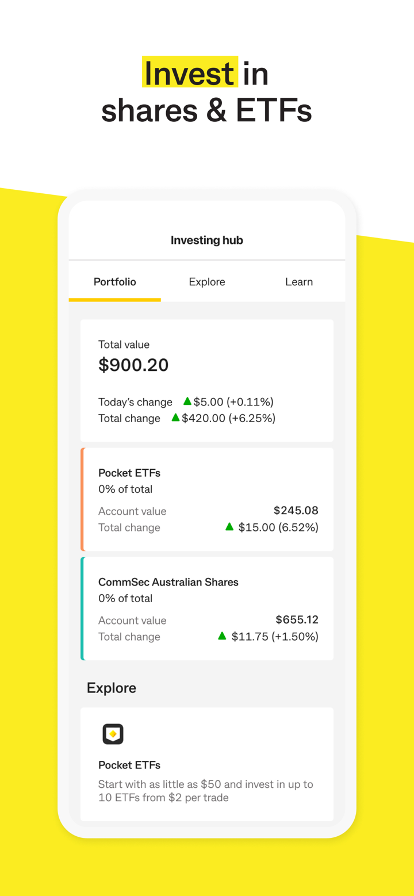Go to the Learn tab

point(299,282)
